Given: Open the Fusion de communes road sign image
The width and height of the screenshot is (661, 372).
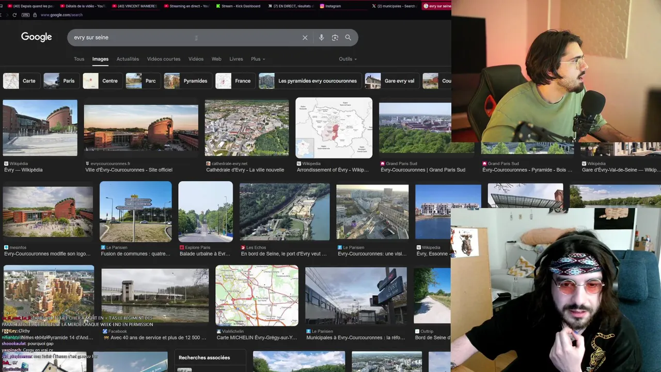Looking at the screenshot, I should (136, 211).
